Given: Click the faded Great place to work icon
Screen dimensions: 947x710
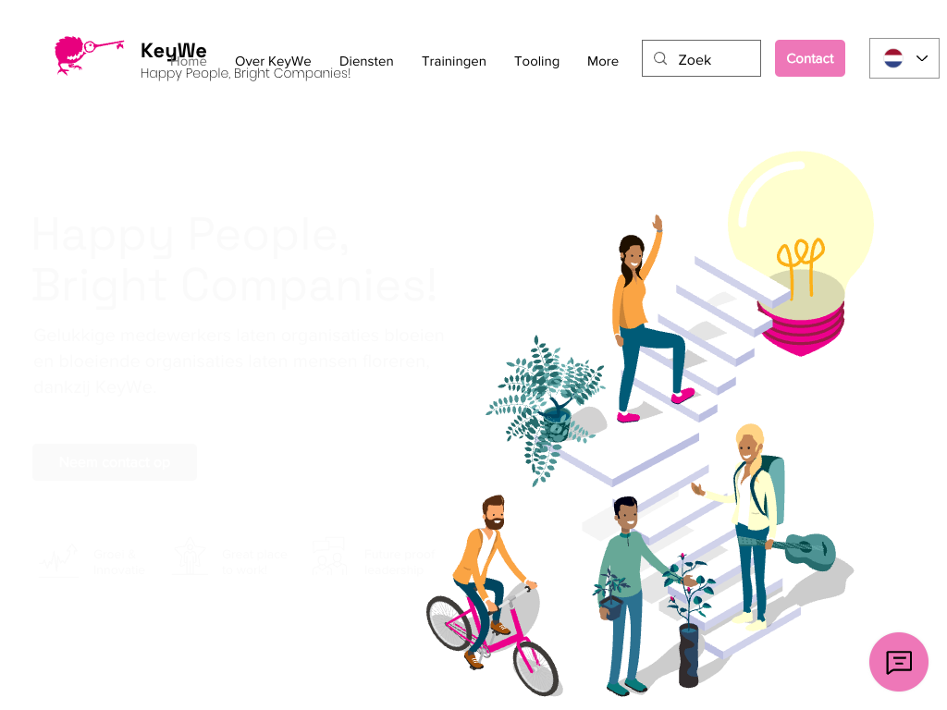Looking at the screenshot, I should [190, 557].
